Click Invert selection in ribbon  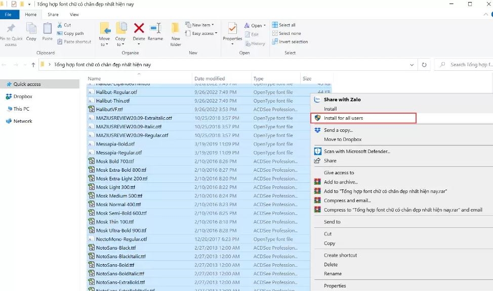click(290, 41)
